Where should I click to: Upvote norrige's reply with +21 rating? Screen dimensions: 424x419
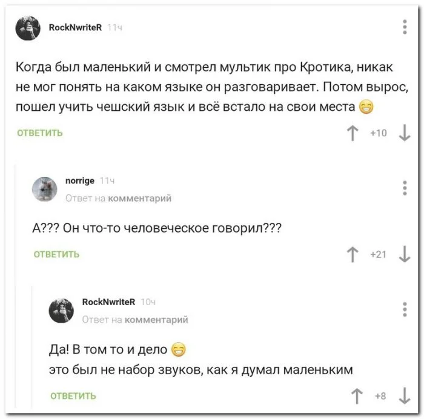click(351, 254)
